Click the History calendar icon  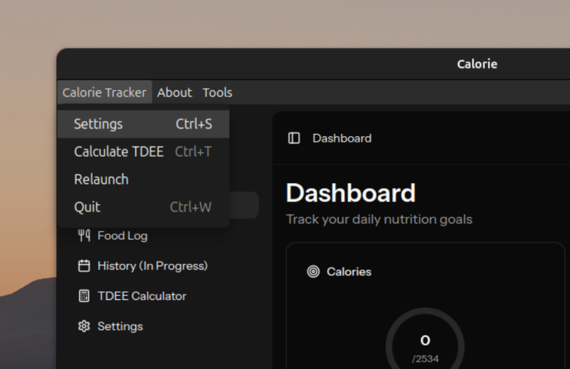[84, 266]
